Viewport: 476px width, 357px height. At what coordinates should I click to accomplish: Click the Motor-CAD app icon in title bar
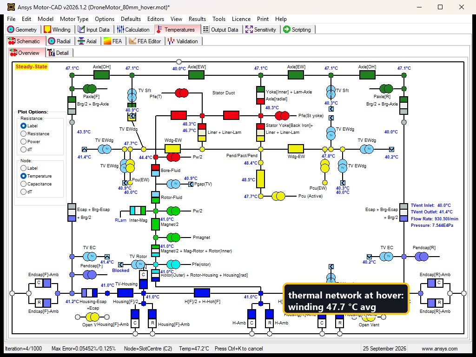pyautogui.click(x=11, y=7)
